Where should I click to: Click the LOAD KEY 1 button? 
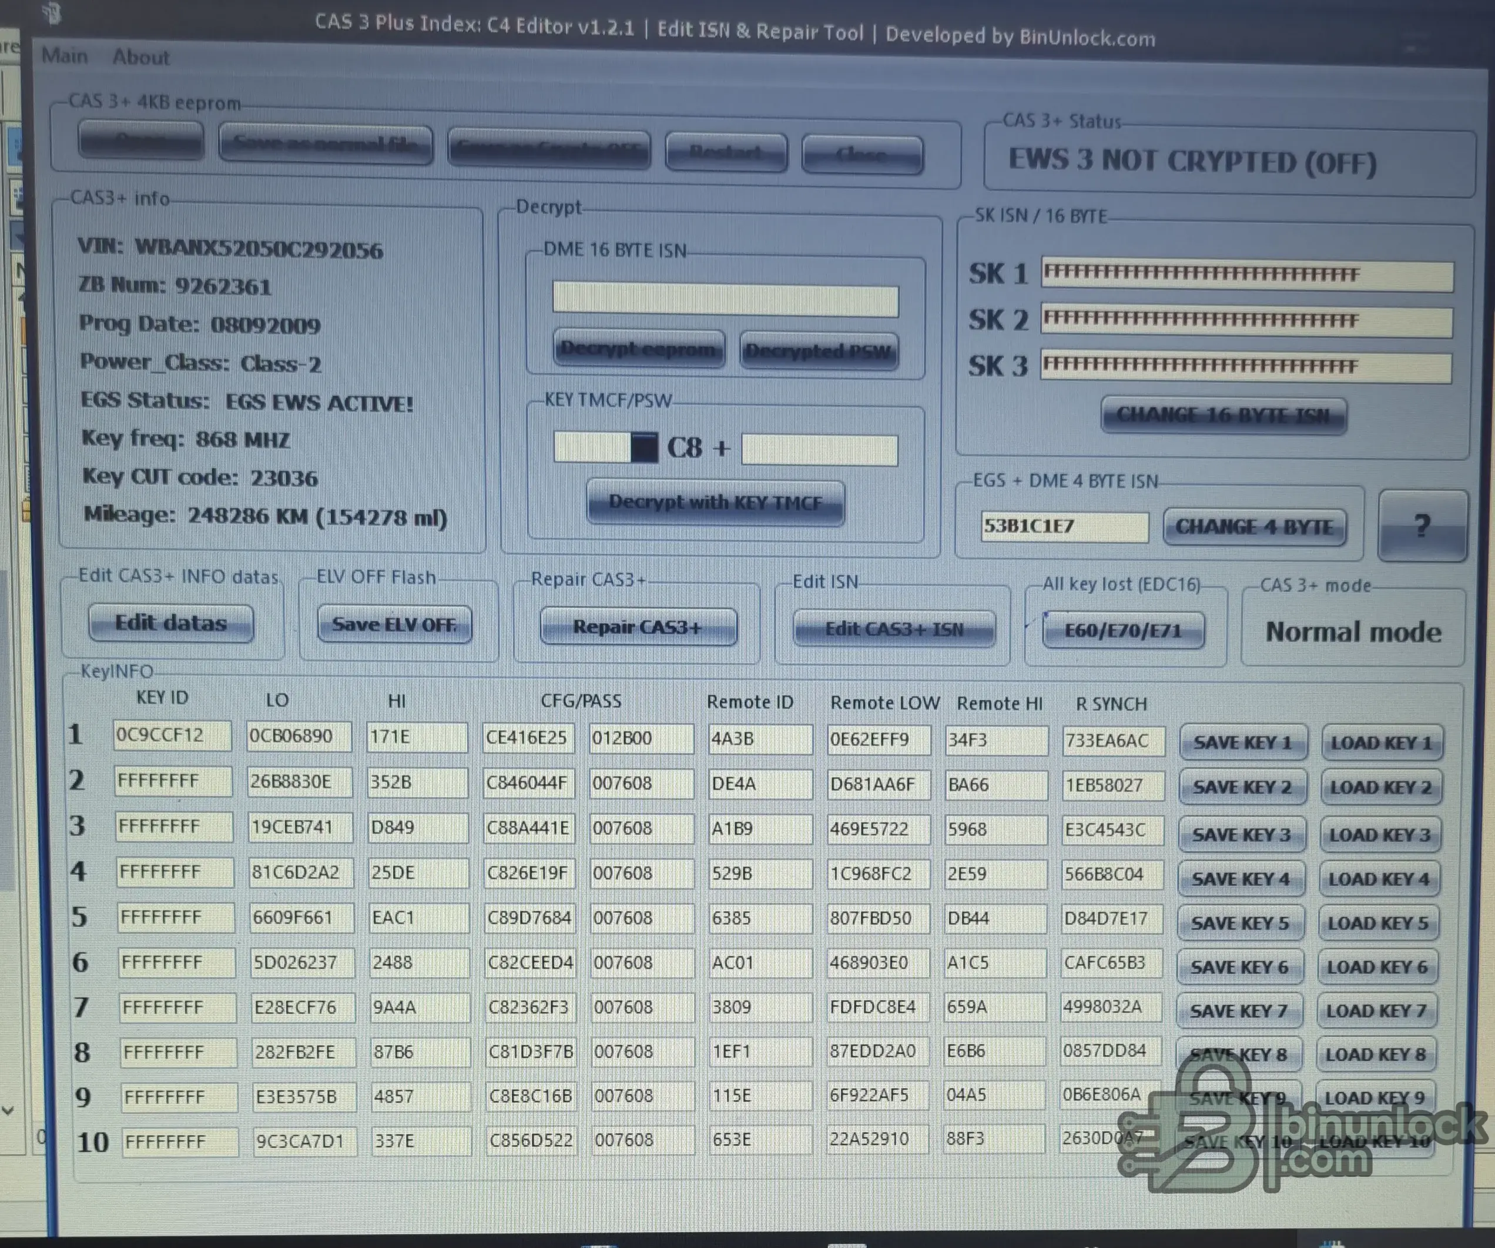(1382, 744)
